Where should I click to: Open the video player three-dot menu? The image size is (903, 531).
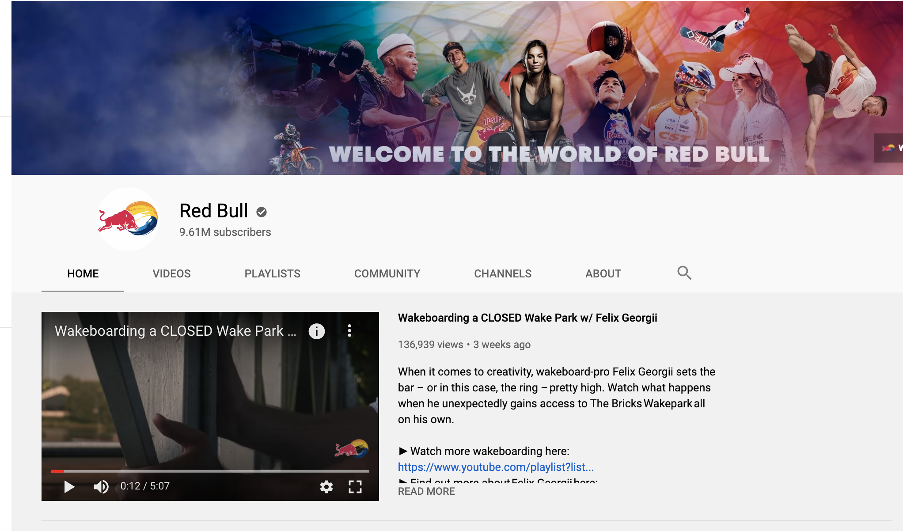point(349,330)
